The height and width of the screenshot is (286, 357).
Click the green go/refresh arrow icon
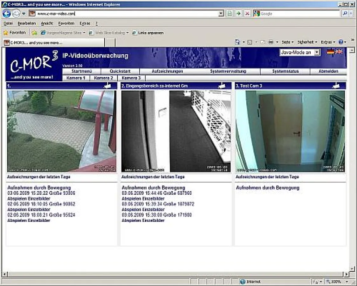(238, 14)
